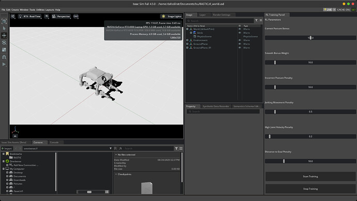Open Stage Lights menu in viewport
The image size is (357, 201).
[171, 17]
